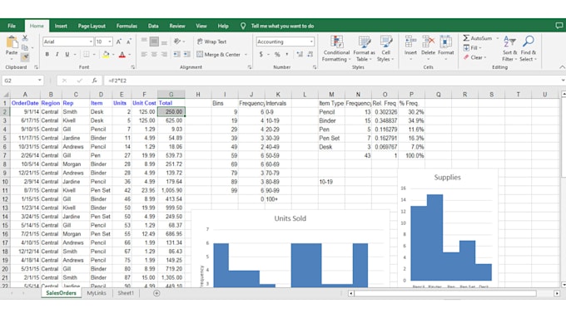Click the Orientation text angle icon
Viewport: 566px width, 318px height.
(176, 42)
